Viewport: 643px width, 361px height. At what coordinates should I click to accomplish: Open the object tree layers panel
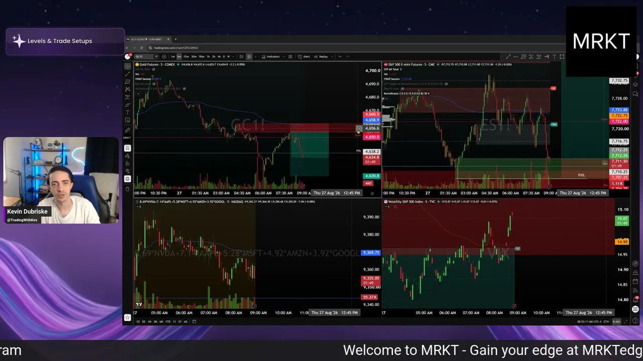[635, 84]
